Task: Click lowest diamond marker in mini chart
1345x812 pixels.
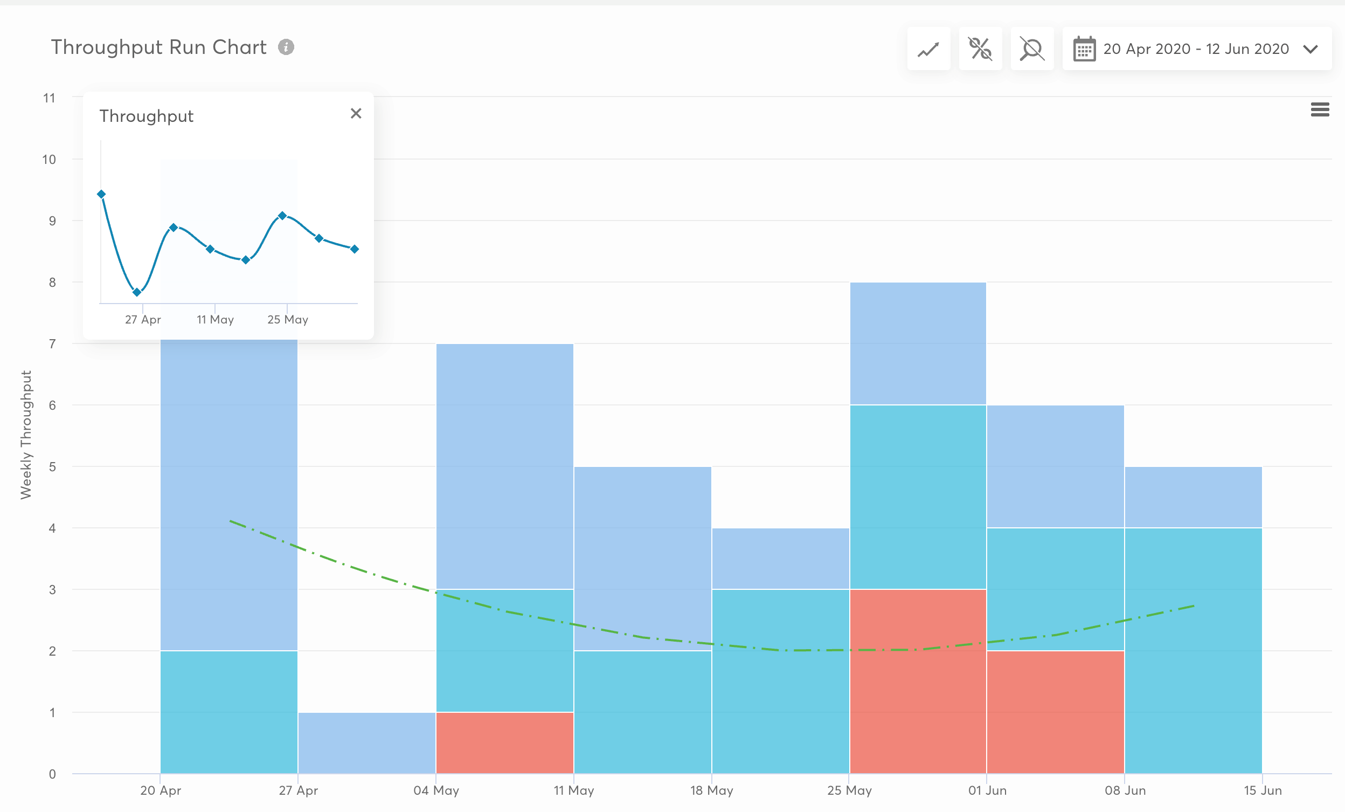Action: pyautogui.click(x=137, y=292)
